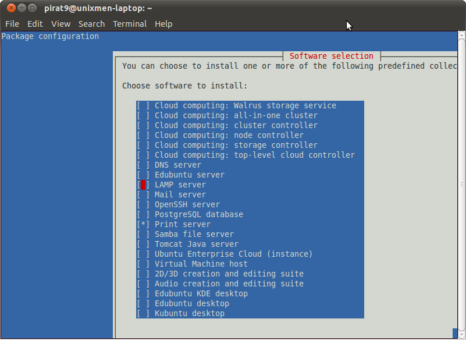The height and width of the screenshot is (340, 466).
Task: Open the File menu
Action: (12, 24)
